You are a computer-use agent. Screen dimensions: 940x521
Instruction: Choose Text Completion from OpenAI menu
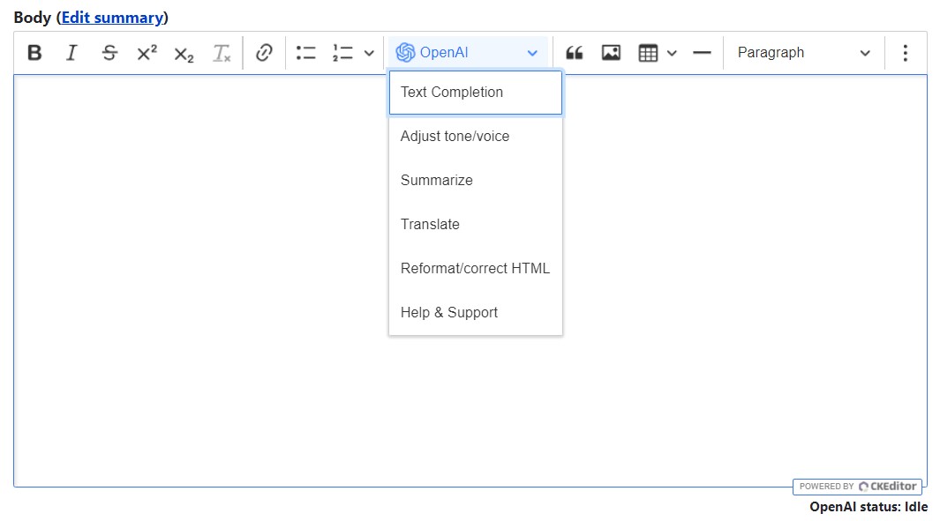pyautogui.click(x=476, y=93)
